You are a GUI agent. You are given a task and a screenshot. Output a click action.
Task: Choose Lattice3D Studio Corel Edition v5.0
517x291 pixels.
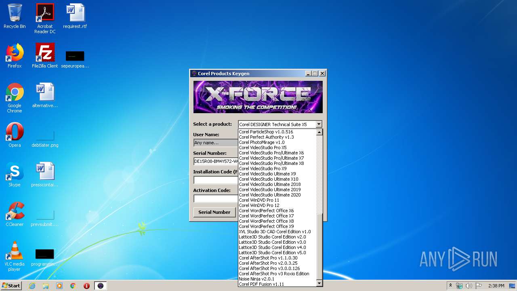277,253
